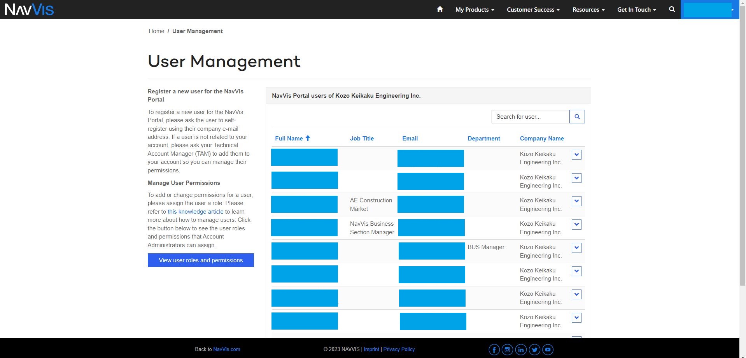Open NavVis Twitter icon in footer
Screen dimensions: 746x358
tap(534, 349)
